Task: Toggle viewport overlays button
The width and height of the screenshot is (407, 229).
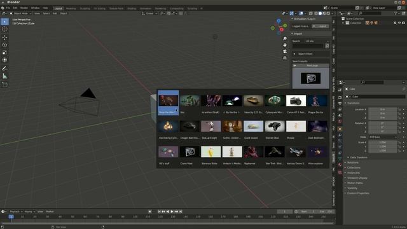Action: pyautogui.click(x=301, y=13)
